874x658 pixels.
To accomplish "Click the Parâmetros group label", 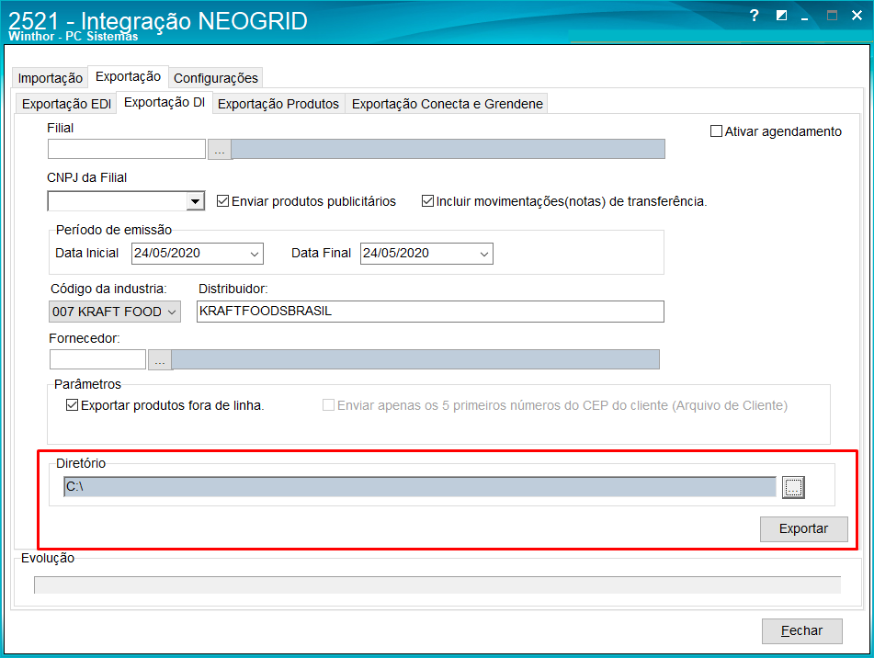I will pos(87,384).
